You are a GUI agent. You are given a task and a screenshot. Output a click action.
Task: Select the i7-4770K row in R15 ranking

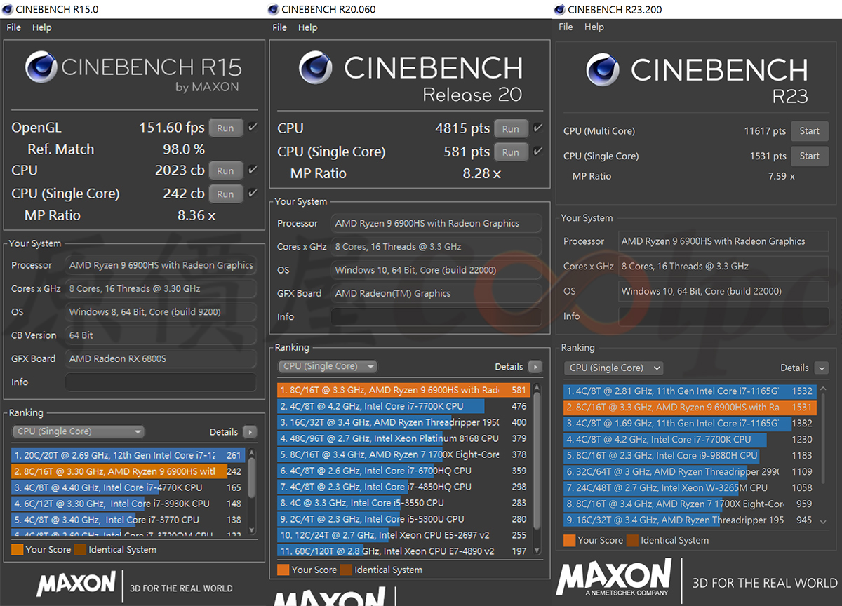[128, 487]
